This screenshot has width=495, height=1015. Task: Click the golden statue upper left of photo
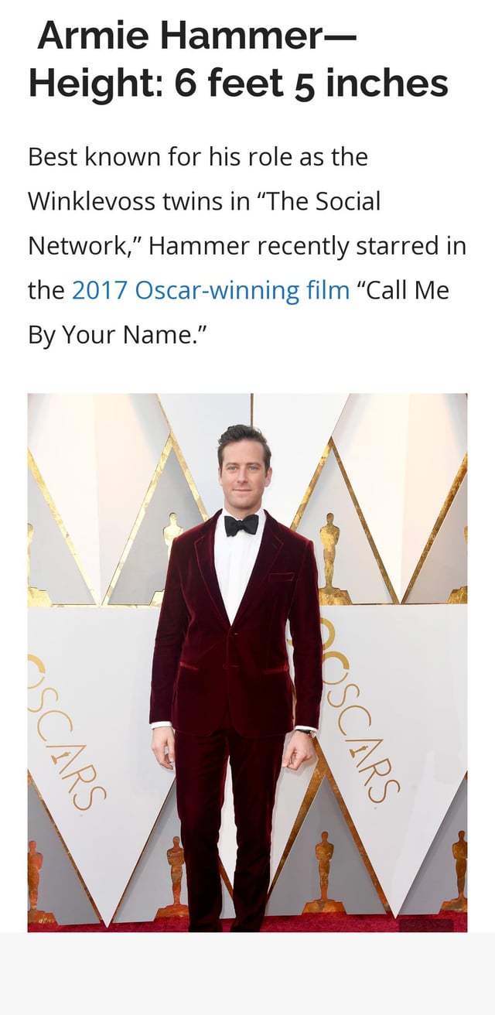(172, 534)
